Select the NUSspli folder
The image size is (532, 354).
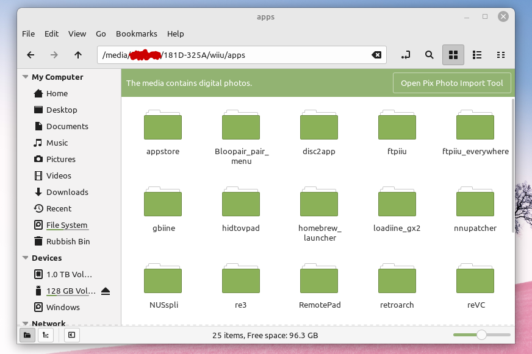point(163,286)
